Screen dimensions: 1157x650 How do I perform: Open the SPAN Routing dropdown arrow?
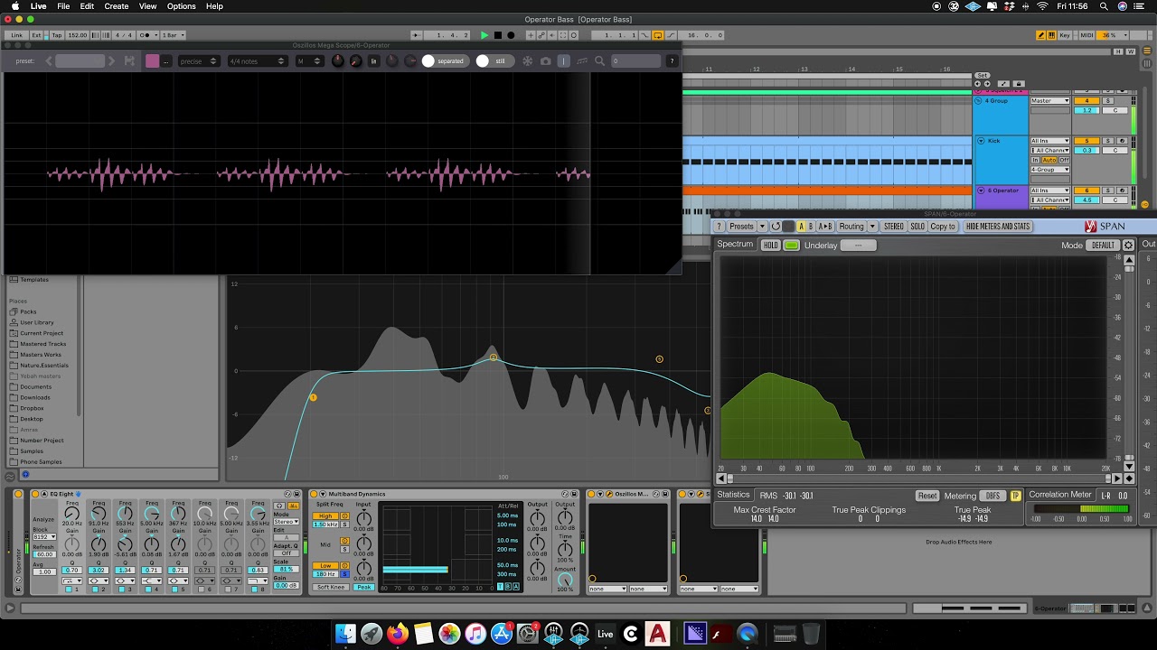point(872,227)
